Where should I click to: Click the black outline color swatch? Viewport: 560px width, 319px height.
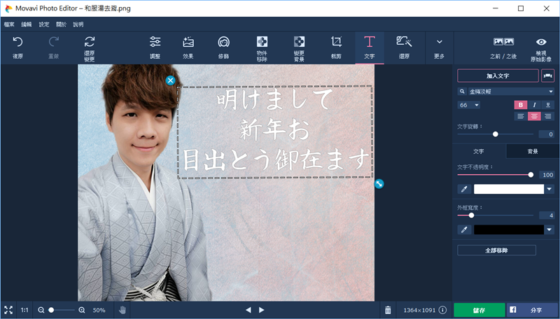tap(509, 229)
